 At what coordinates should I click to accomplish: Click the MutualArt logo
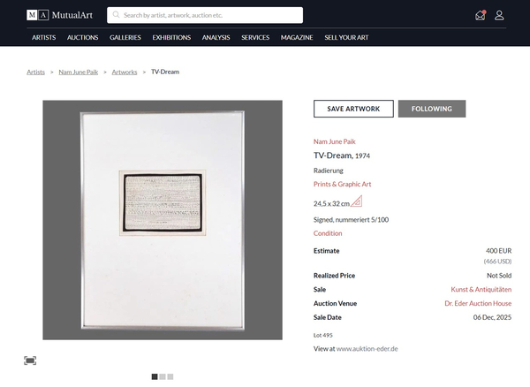click(x=59, y=15)
